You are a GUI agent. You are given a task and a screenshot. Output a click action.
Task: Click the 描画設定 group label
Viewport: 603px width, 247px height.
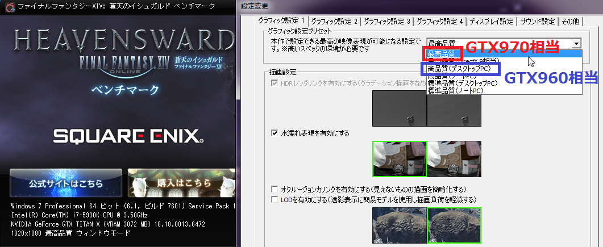coord(282,72)
